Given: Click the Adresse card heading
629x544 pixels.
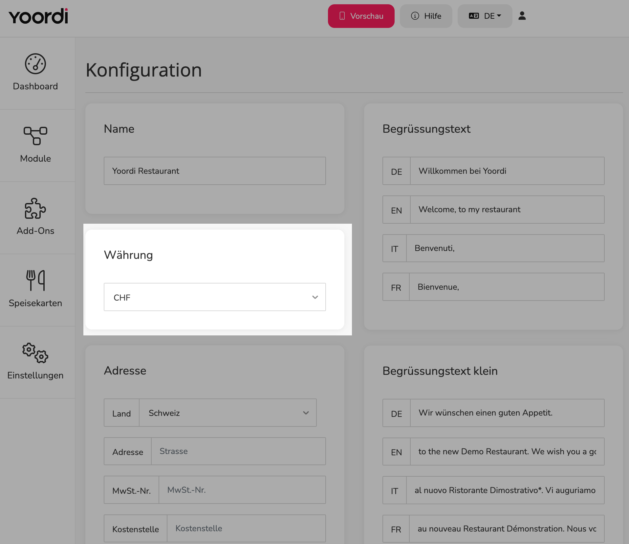Looking at the screenshot, I should (x=125, y=371).
